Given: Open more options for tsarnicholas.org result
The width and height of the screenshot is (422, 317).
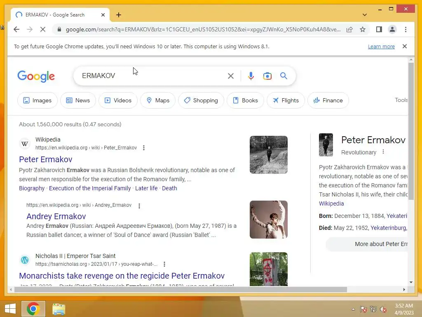Looking at the screenshot, I should (x=164, y=264).
